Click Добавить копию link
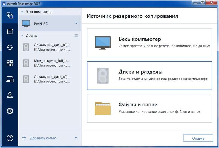This screenshot has width=219, height=148. [43, 138]
